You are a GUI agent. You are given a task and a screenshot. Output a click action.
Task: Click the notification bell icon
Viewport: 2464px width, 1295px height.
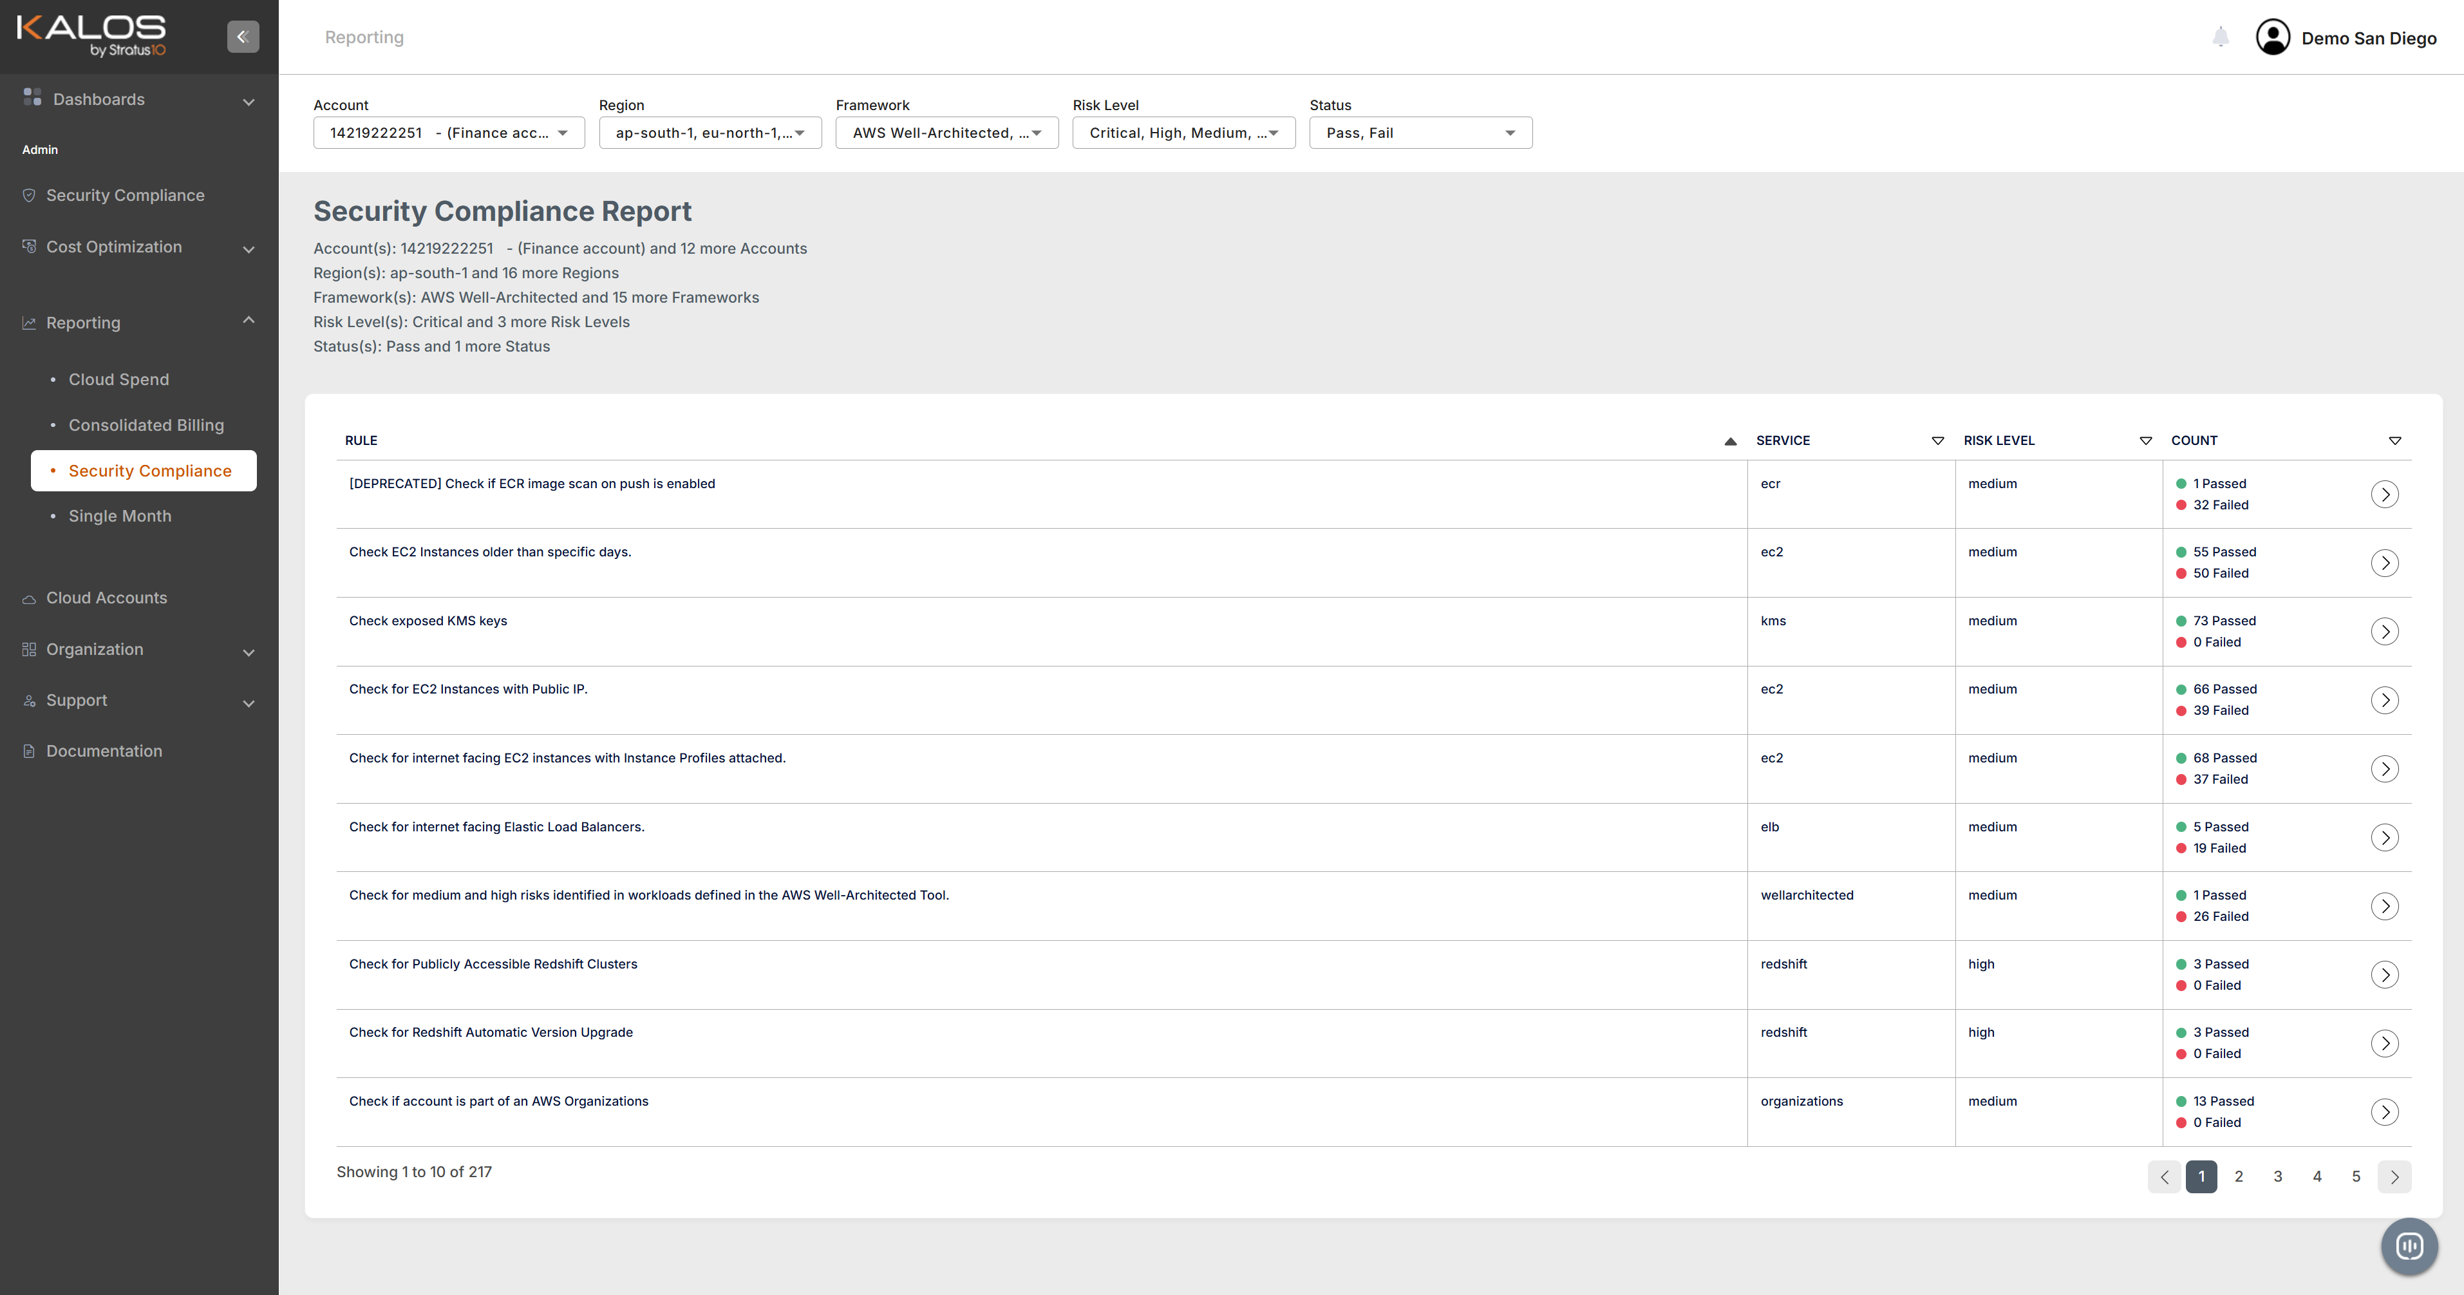coord(2220,37)
